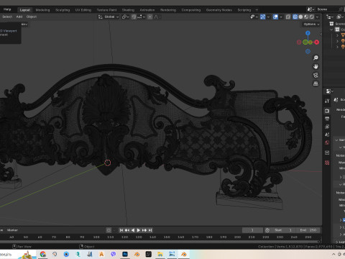Switch to the Geometry Nodes workspace tab
Viewport: 345px width, 259px height.
pos(219,10)
